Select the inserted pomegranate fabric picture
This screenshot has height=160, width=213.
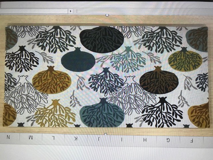click(x=106, y=76)
